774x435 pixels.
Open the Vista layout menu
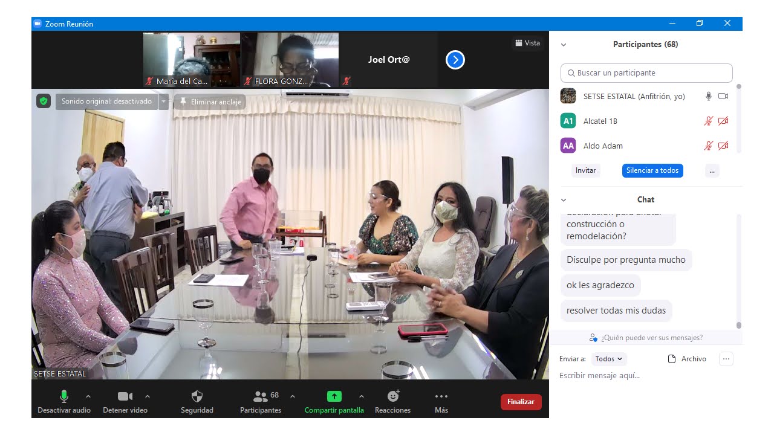[527, 43]
